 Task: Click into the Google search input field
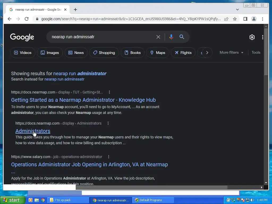(102, 37)
